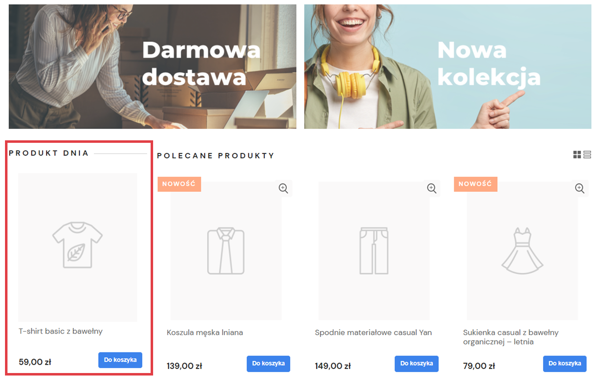Switch to list view layout icon
This screenshot has width=598, height=383.
(587, 155)
